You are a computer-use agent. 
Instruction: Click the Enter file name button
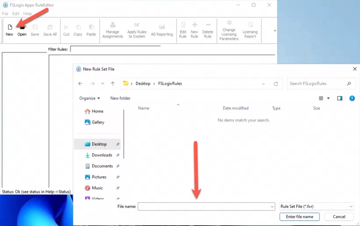point(299,217)
